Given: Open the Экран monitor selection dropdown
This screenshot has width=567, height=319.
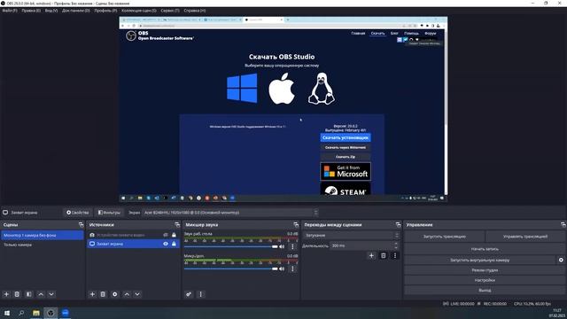Looking at the screenshot, I should (x=230, y=213).
